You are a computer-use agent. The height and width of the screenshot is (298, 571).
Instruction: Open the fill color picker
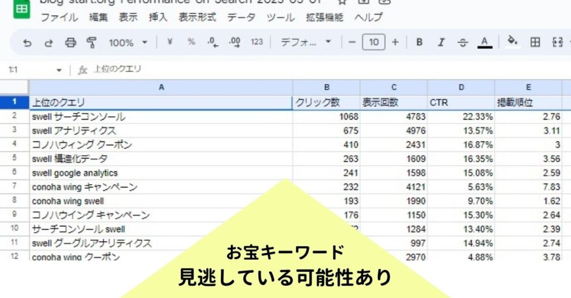pos(513,41)
